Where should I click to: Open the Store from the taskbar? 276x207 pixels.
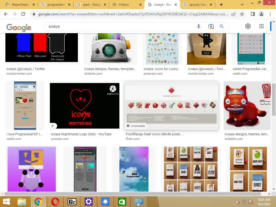(122, 202)
